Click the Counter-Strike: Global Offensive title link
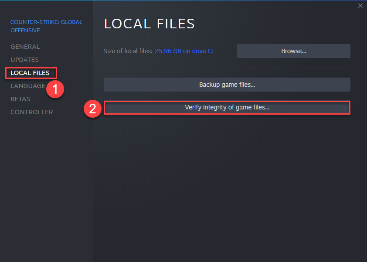The width and height of the screenshot is (367, 262). 46,26
